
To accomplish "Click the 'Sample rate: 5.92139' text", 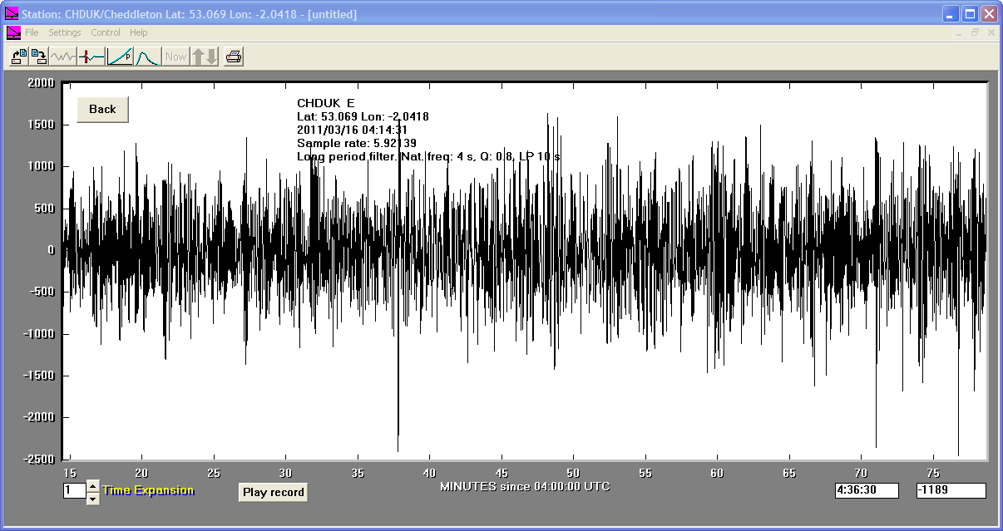I will pyautogui.click(x=357, y=143).
